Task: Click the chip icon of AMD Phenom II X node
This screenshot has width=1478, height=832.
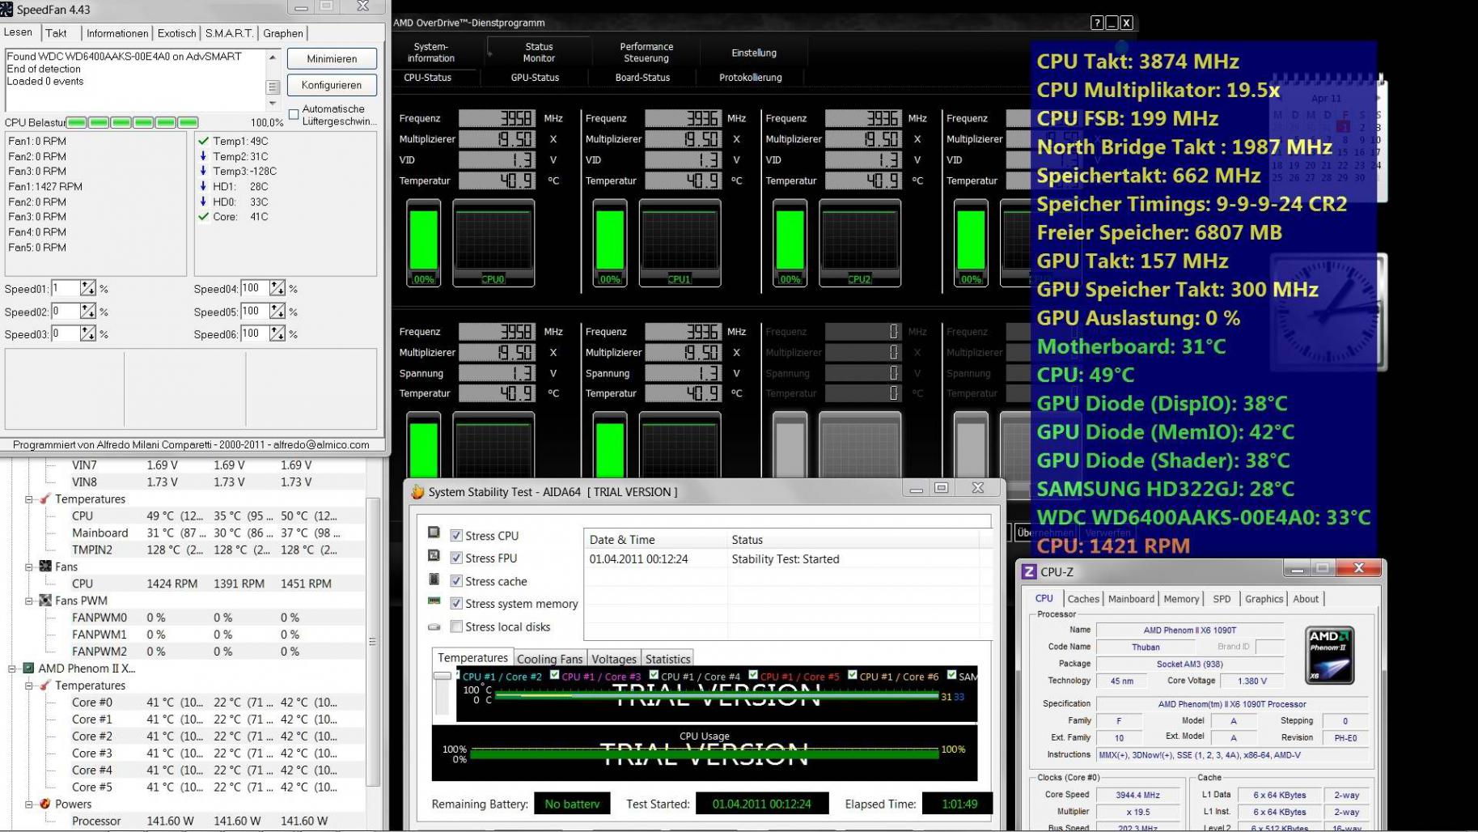Action: coord(28,669)
